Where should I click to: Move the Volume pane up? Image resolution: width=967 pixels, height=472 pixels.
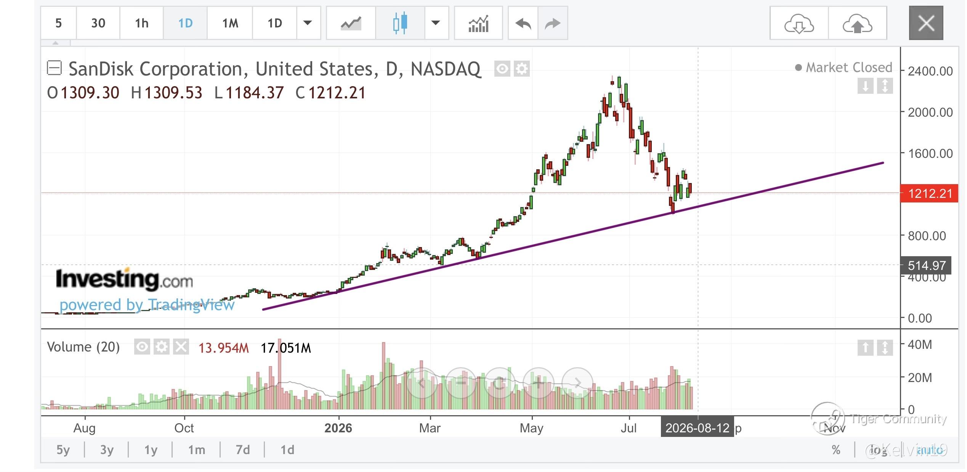[866, 348]
